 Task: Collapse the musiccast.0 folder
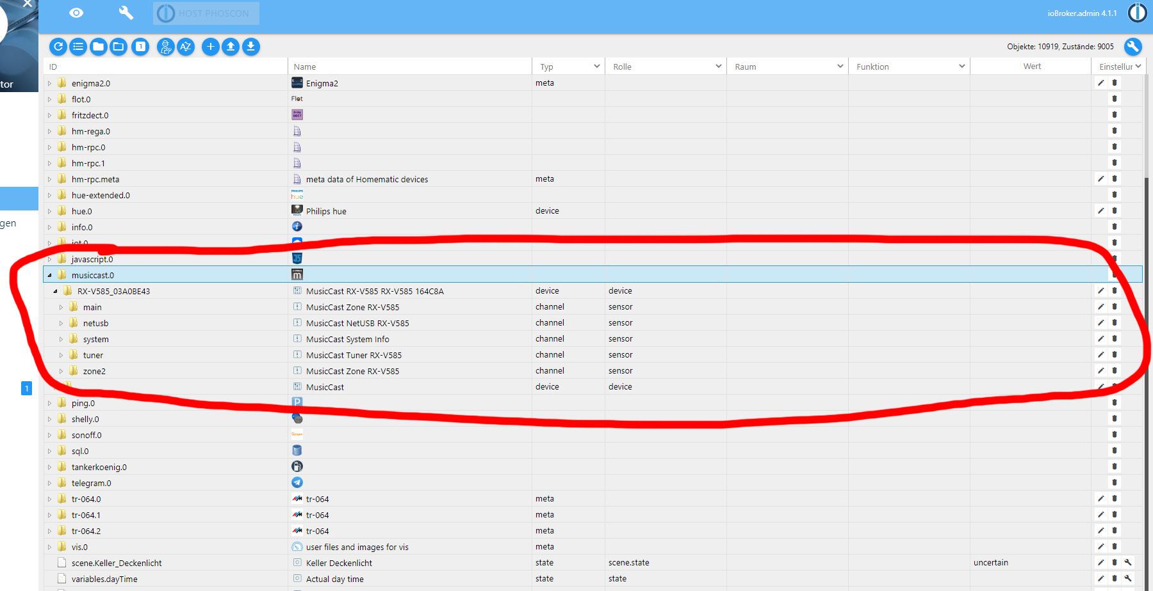coord(49,275)
